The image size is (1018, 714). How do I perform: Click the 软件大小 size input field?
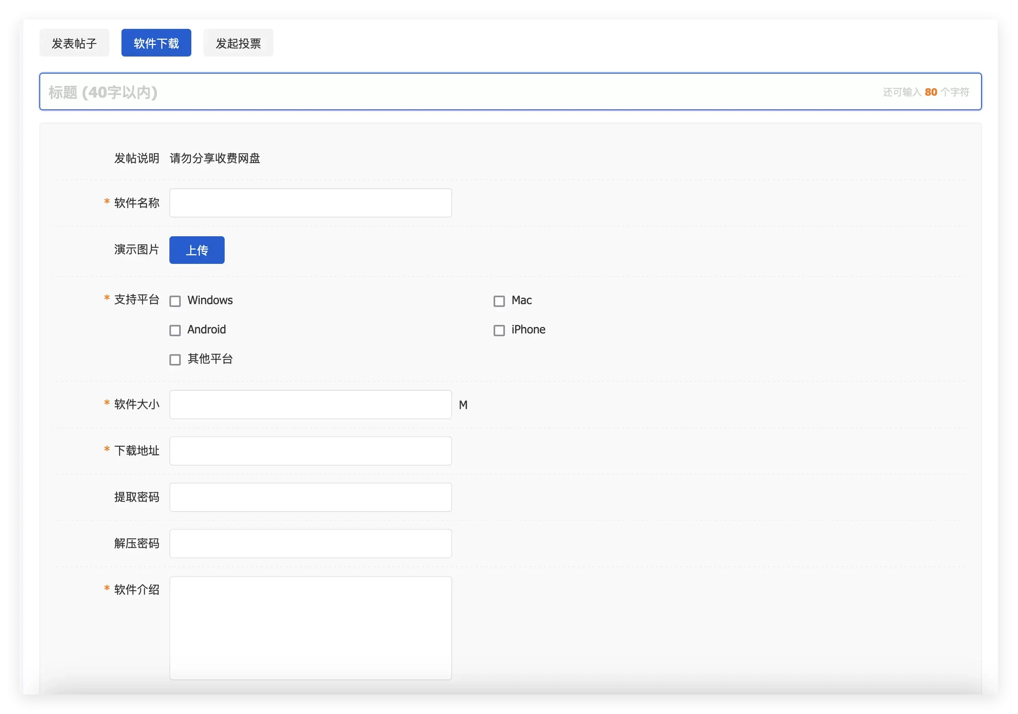[310, 404]
